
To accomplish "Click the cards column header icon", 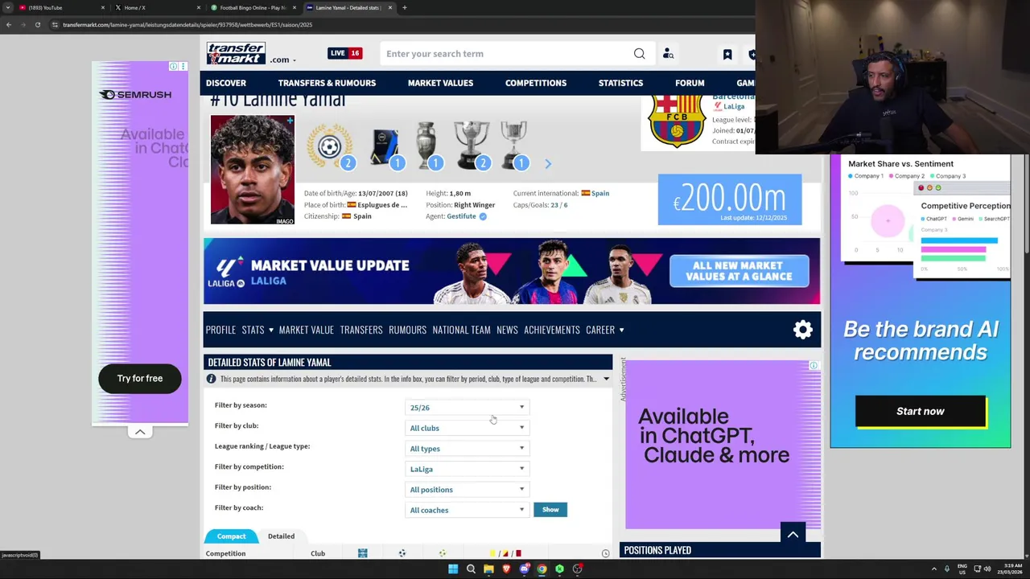I will pos(505,553).
